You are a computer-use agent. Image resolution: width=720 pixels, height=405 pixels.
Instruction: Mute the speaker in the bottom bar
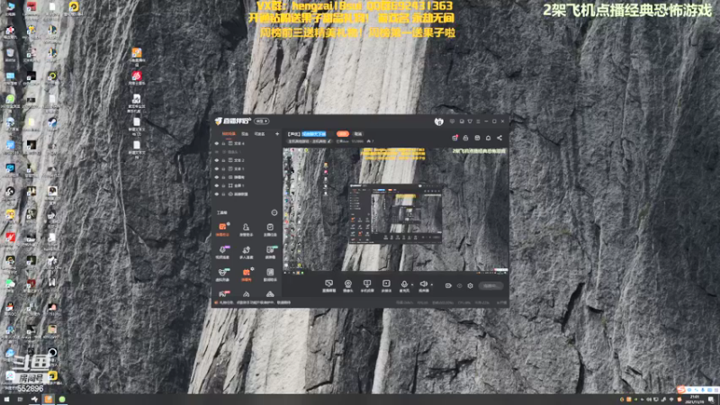click(423, 284)
